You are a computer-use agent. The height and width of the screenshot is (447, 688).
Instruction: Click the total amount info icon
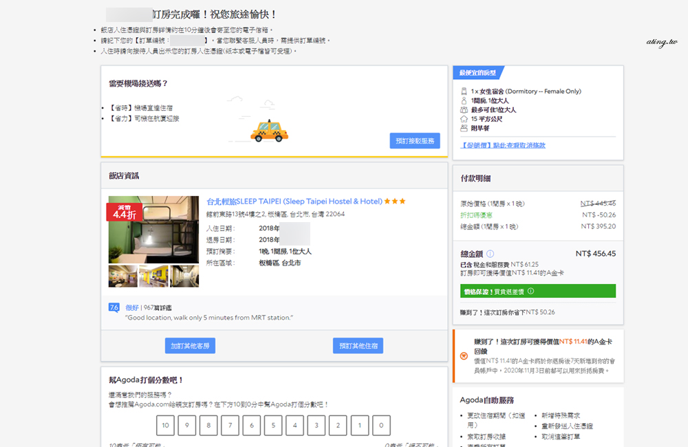[x=490, y=254]
